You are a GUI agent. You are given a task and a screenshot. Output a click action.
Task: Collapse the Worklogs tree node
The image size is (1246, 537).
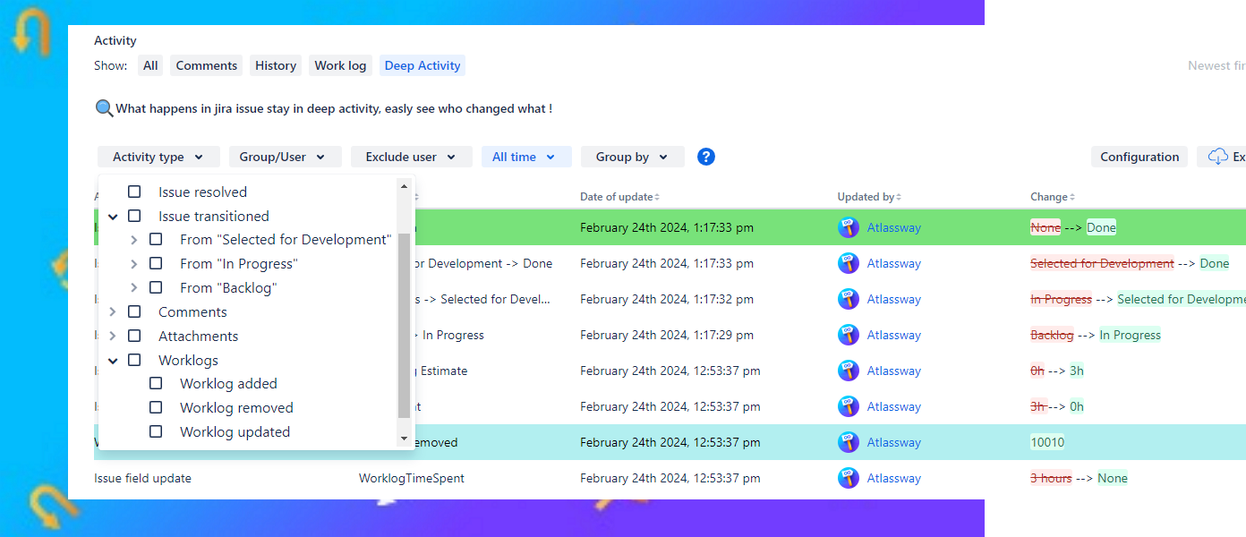(x=113, y=361)
